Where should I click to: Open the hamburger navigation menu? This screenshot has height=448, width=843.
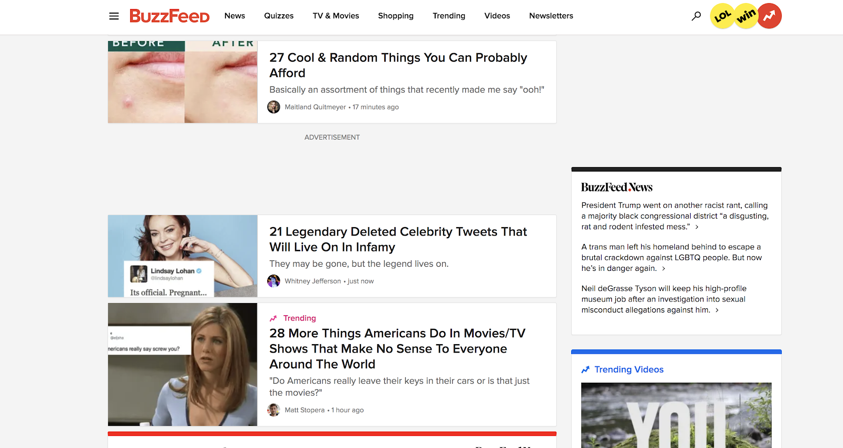click(114, 16)
